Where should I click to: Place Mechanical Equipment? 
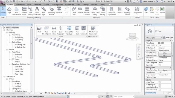tap(93, 30)
